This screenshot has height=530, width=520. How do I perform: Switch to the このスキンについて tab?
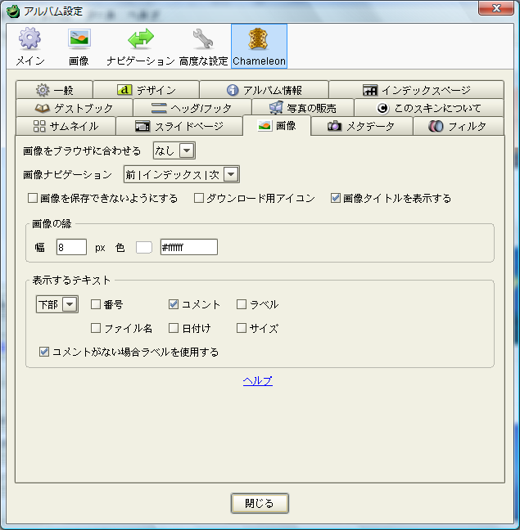pos(429,108)
